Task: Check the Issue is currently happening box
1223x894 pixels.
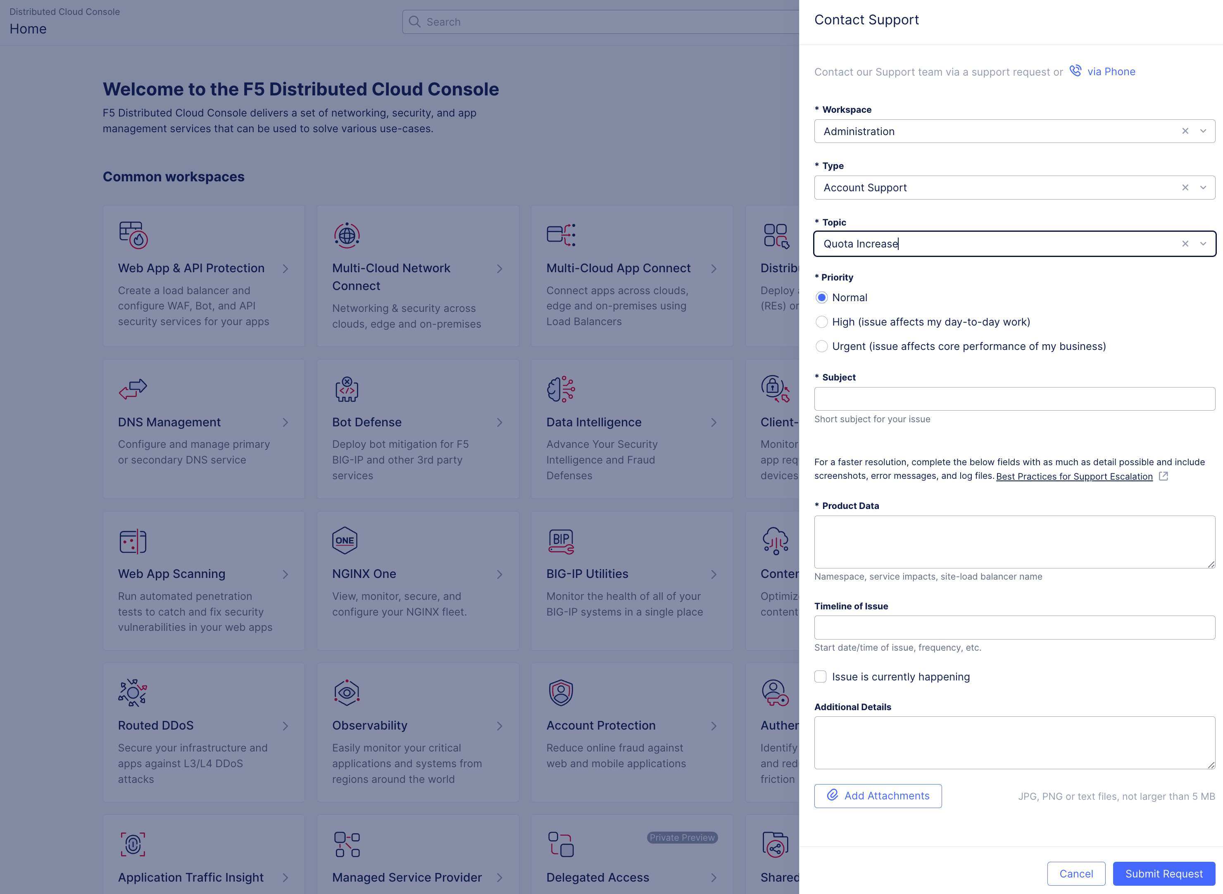Action: 821,676
